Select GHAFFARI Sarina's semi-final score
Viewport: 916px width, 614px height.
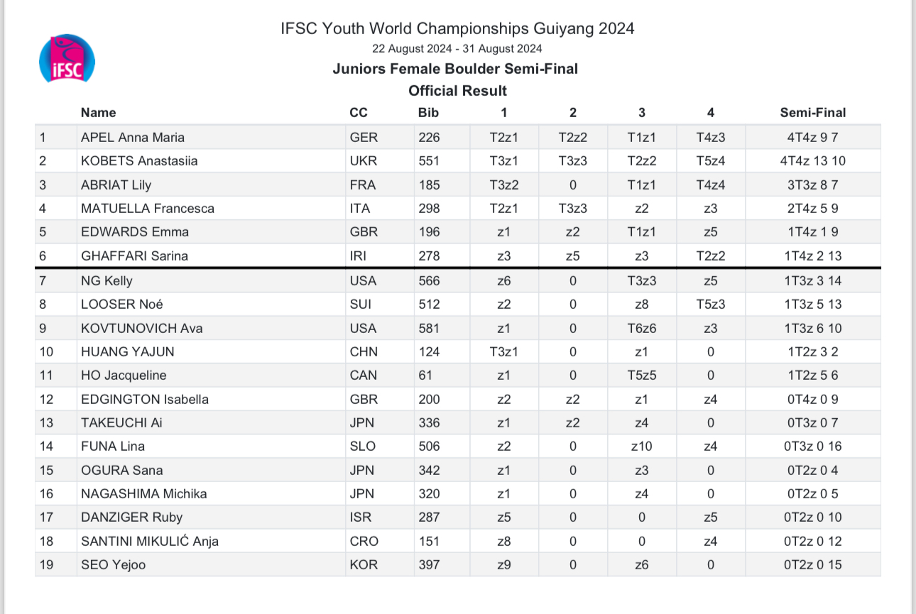812,256
